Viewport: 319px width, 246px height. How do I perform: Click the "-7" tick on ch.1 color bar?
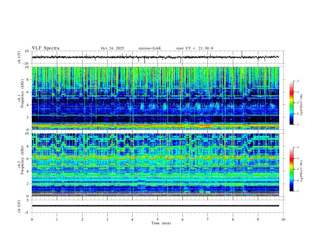[x=297, y=125]
